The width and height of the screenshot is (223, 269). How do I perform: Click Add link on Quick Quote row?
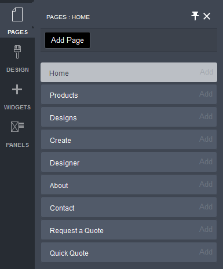coord(206,252)
